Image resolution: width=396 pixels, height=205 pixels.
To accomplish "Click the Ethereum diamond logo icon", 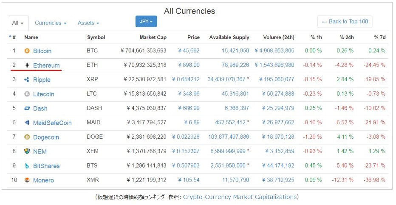I will click(x=27, y=65).
